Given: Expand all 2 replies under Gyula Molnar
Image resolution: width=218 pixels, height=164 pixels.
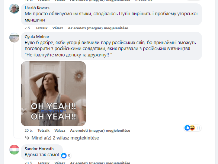Looking at the screenshot, I should point(65,138).
